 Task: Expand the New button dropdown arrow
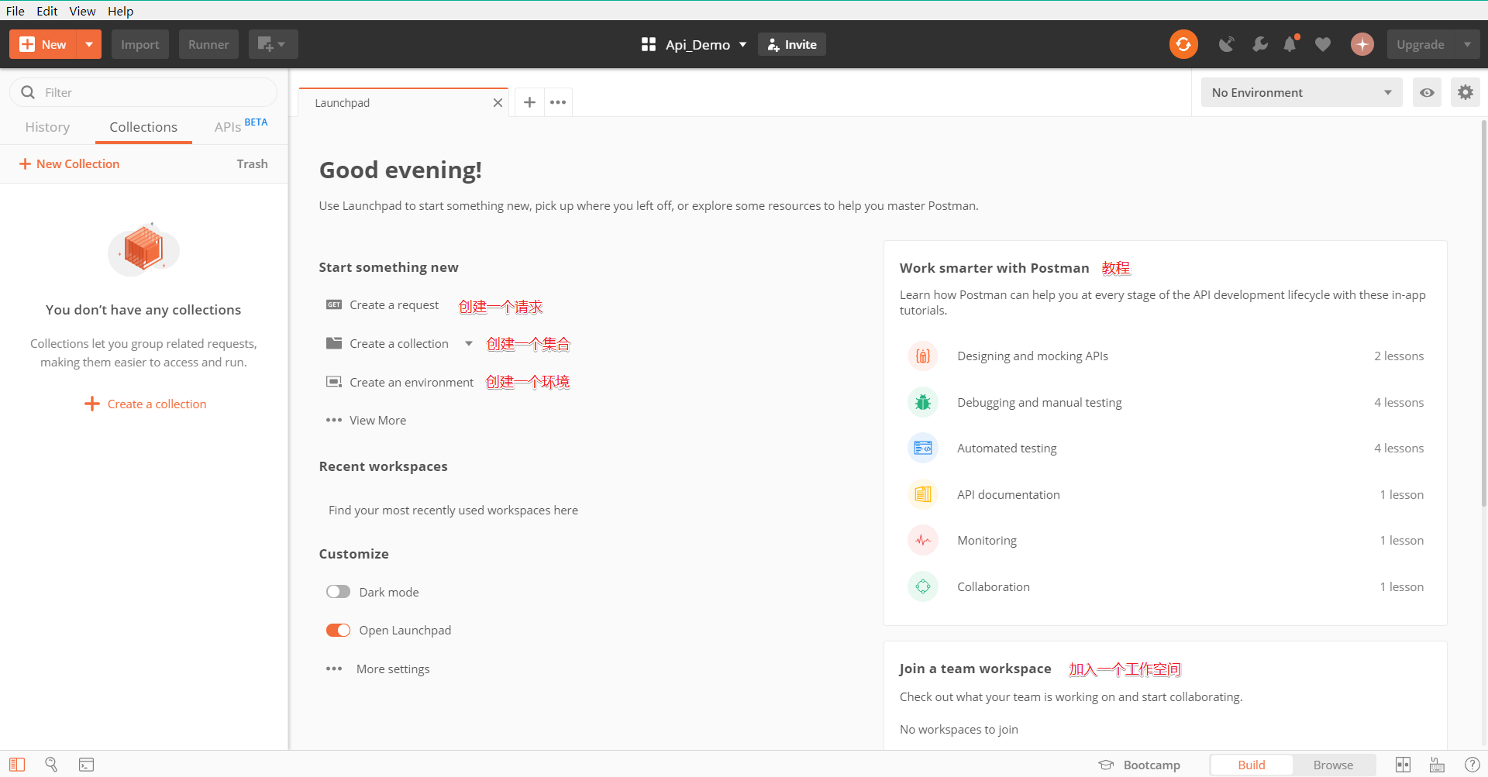click(x=89, y=44)
